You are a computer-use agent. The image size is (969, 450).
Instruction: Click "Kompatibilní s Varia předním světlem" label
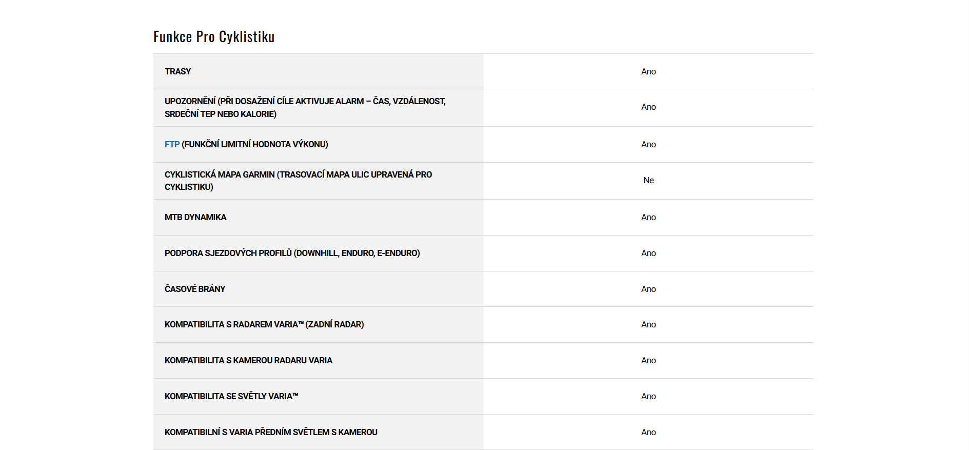(271, 433)
